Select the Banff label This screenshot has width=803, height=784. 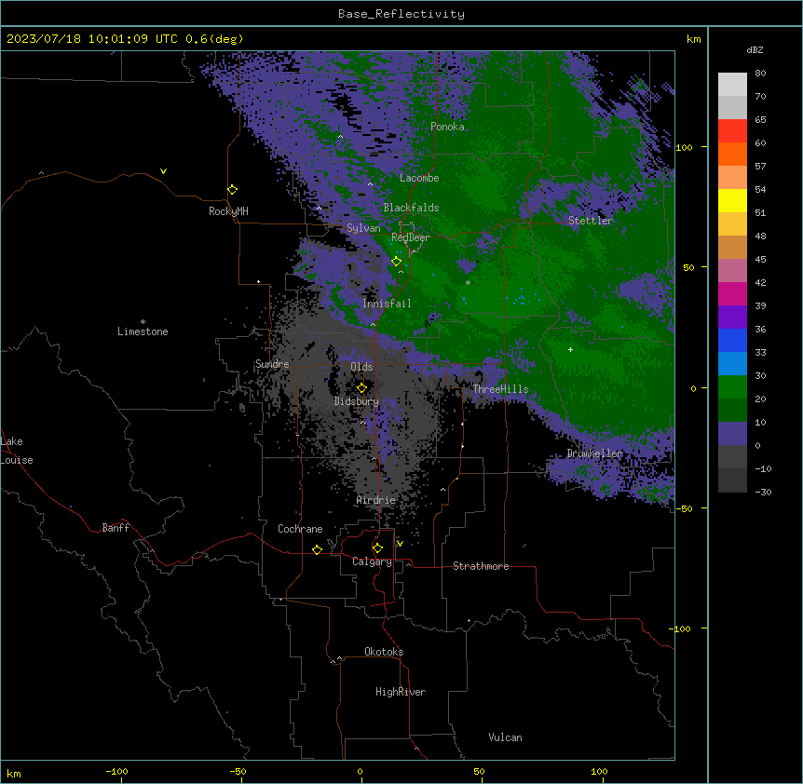click(116, 528)
